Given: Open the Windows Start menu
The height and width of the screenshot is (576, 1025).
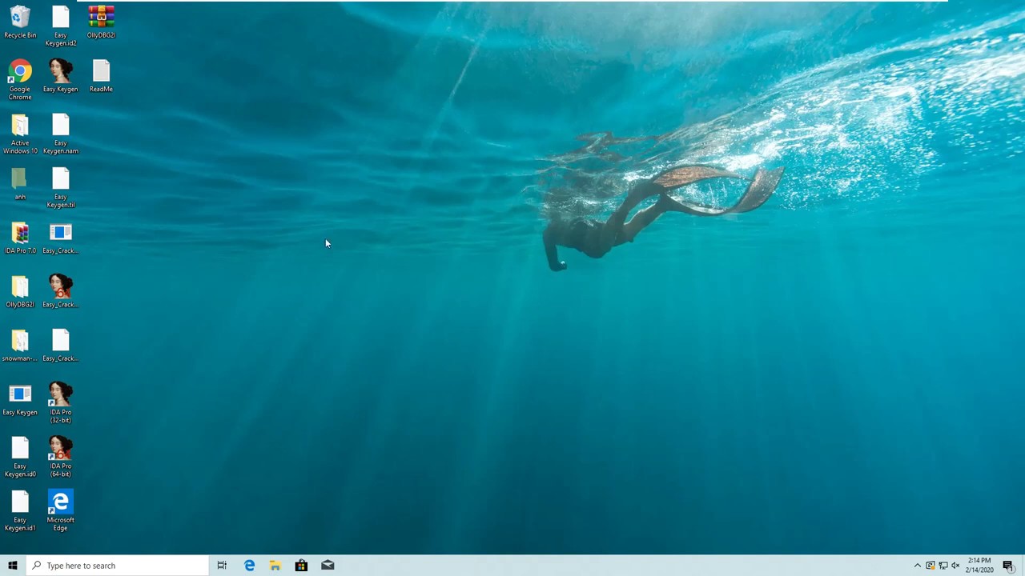Looking at the screenshot, I should pos(13,566).
